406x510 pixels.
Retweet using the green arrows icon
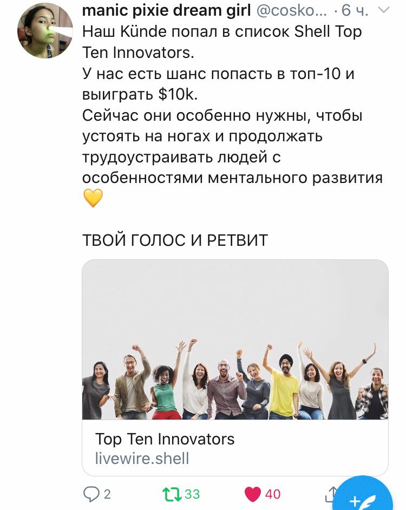tap(172, 494)
